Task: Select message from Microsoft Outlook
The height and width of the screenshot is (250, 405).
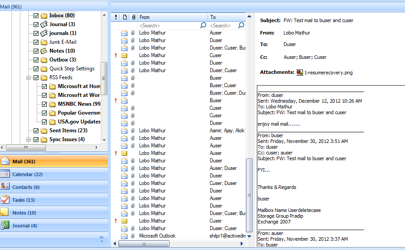Action: [x=178, y=236]
